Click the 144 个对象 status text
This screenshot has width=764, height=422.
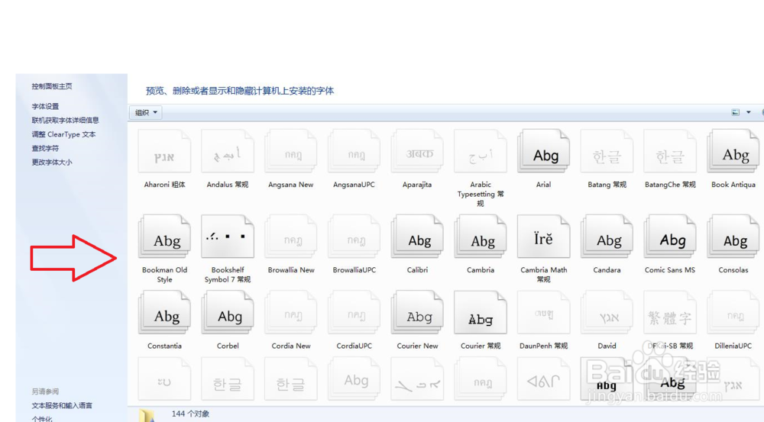coord(190,414)
